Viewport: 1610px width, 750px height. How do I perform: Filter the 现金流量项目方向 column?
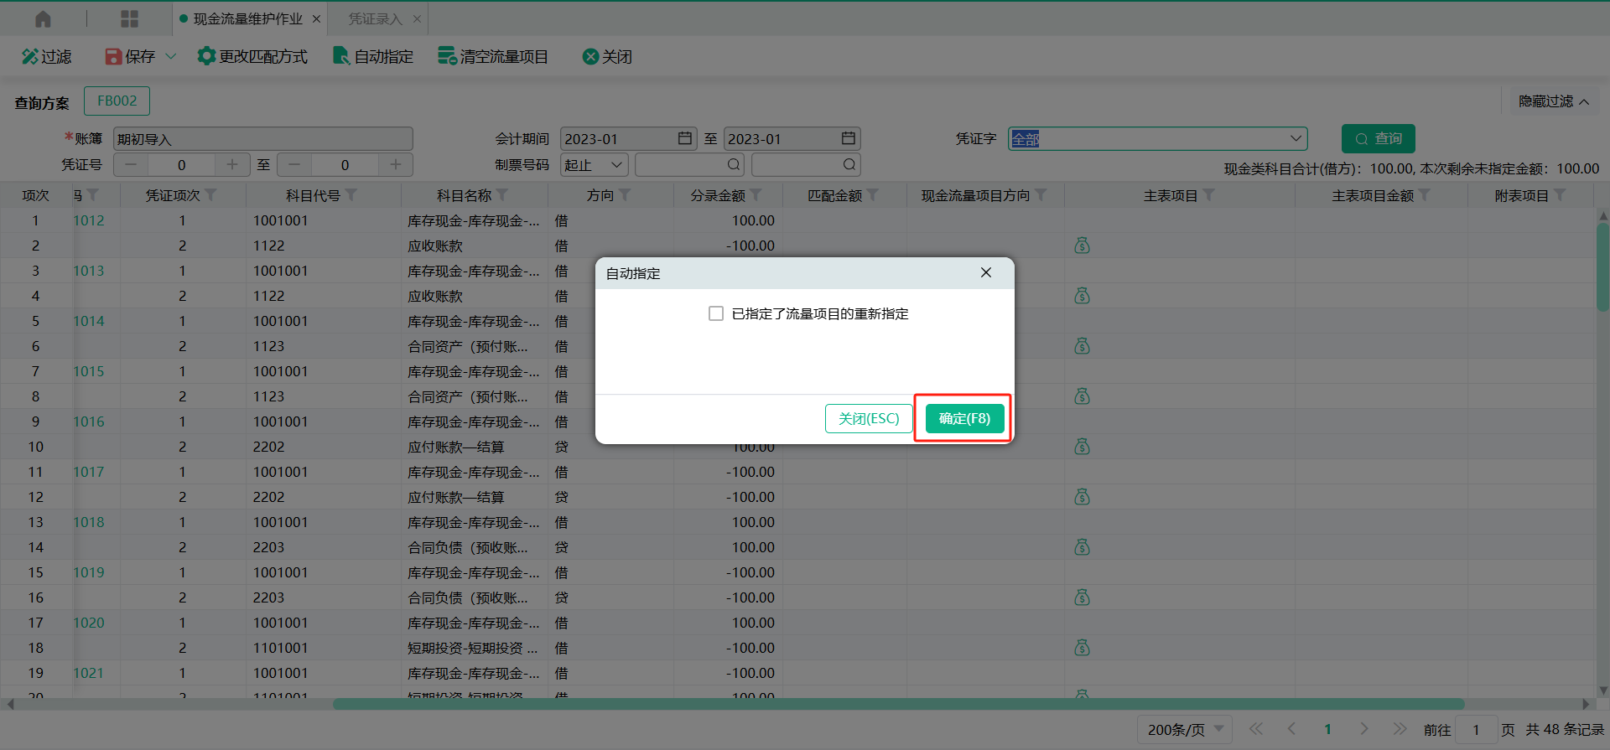coord(1041,195)
